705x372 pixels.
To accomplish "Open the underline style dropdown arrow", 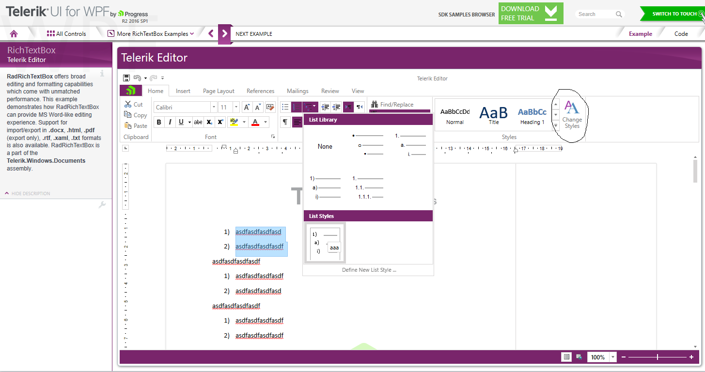I will click(x=189, y=122).
